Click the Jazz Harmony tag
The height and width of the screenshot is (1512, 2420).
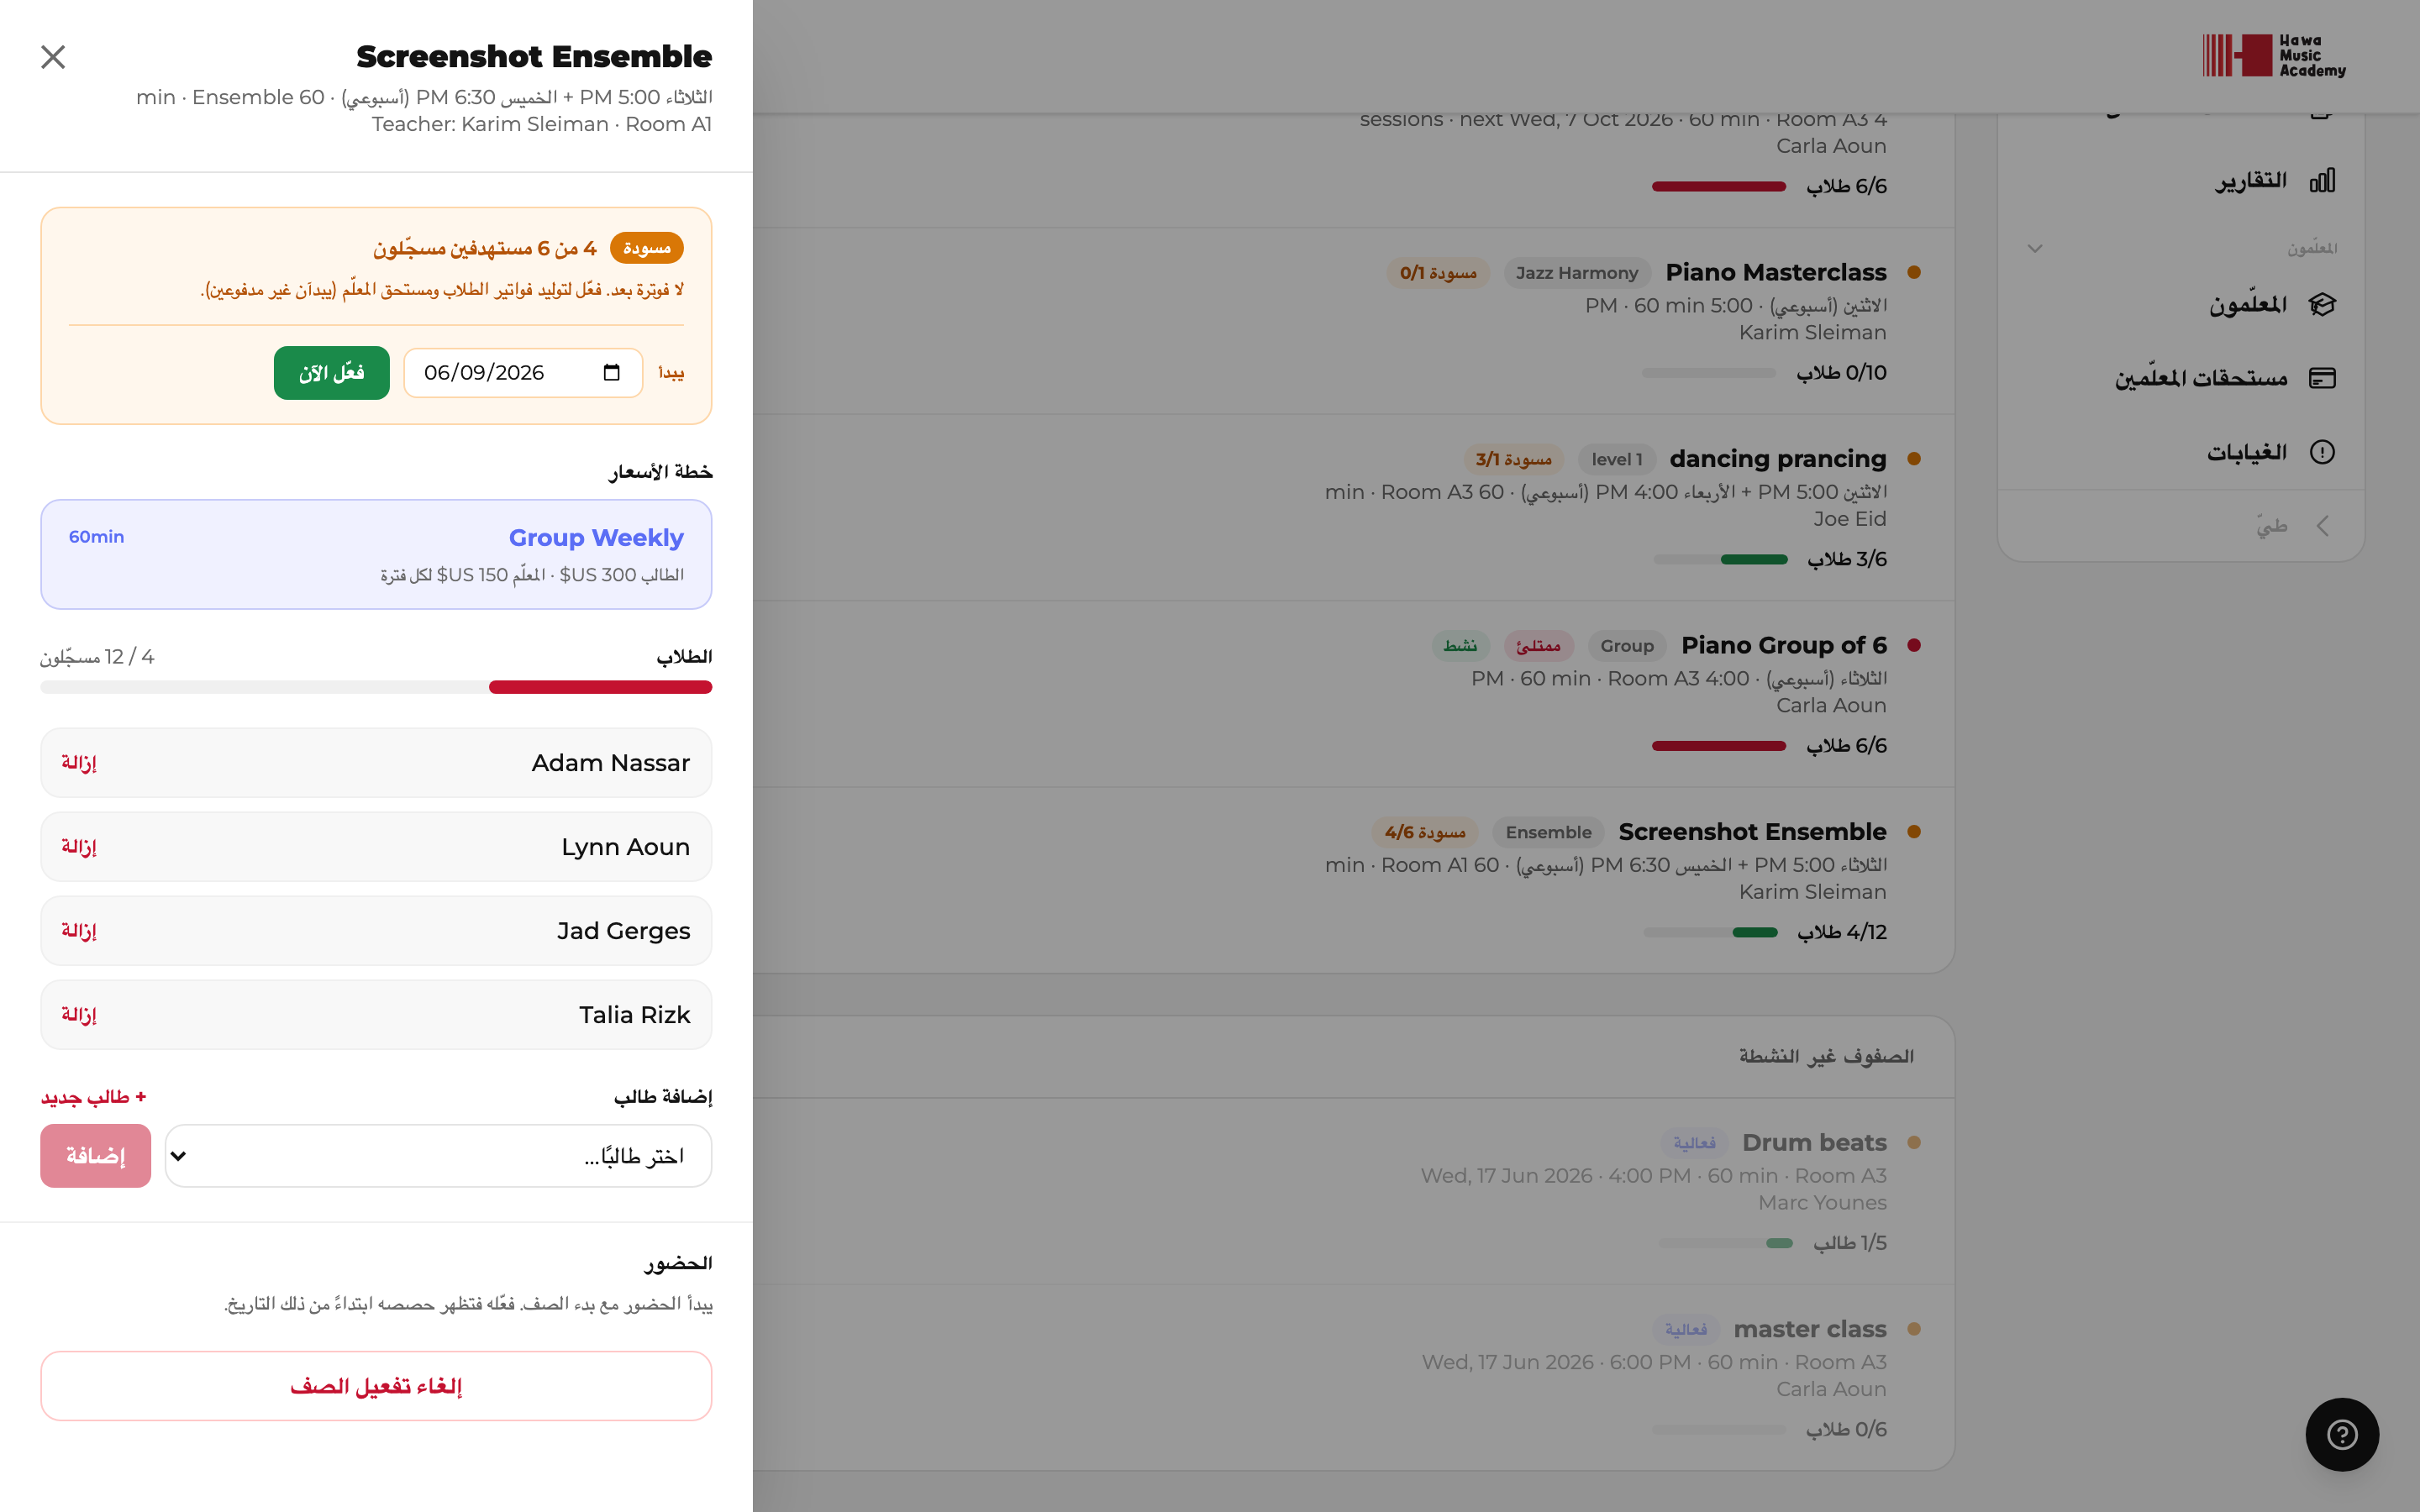(x=1576, y=273)
